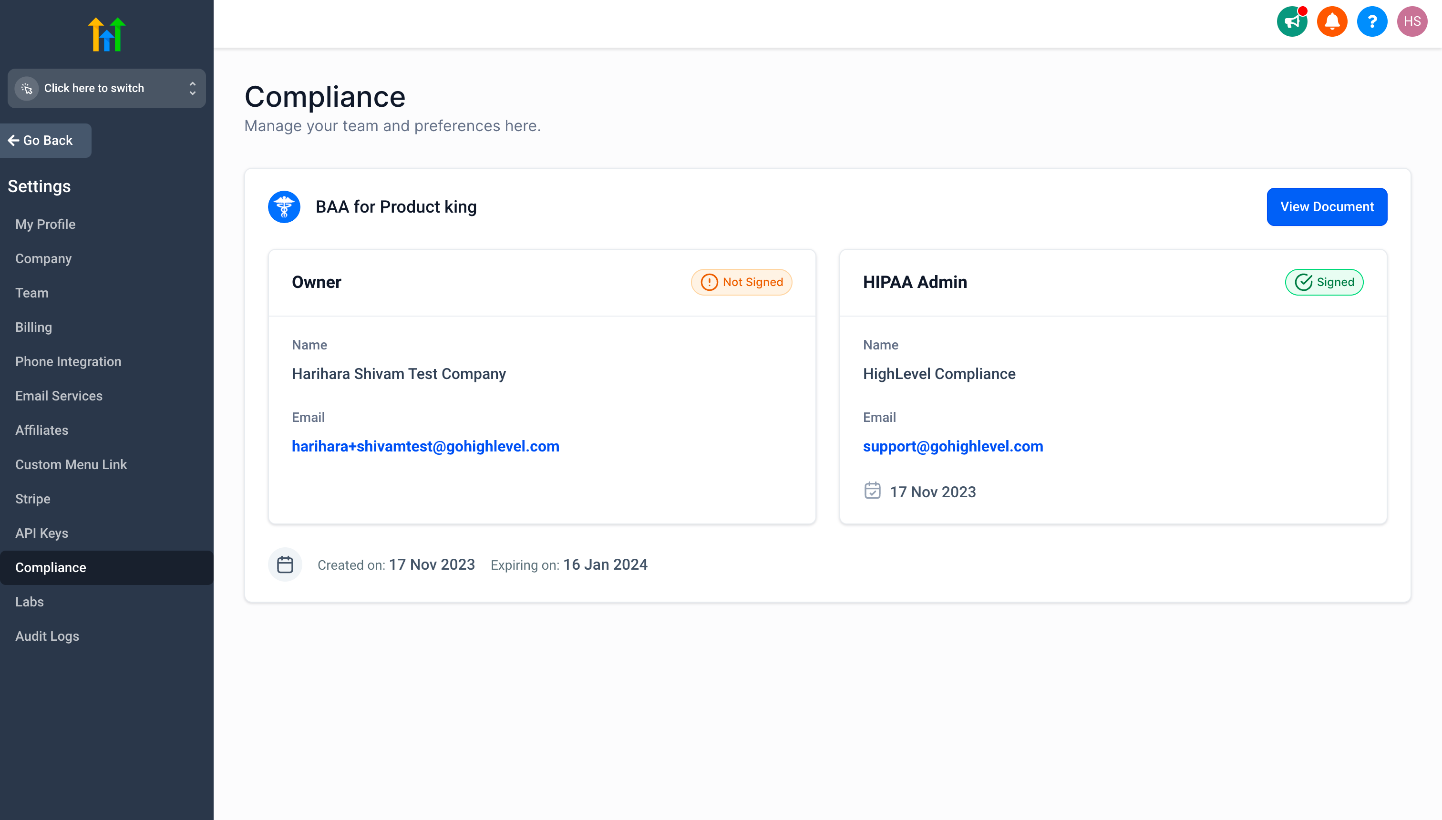Open the notifications bell icon
Viewport: 1442px width, 820px height.
tap(1331, 21)
